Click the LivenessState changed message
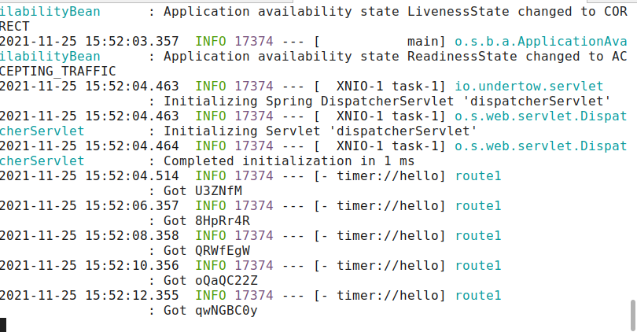The image size is (637, 332). pos(396,11)
